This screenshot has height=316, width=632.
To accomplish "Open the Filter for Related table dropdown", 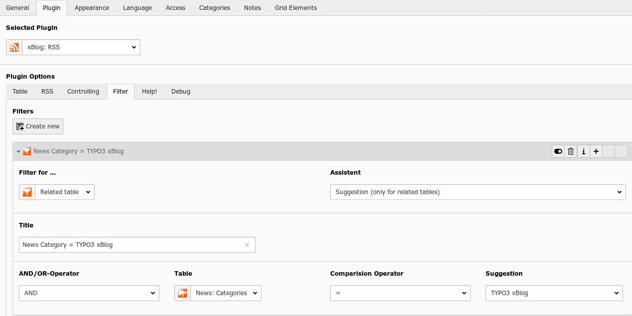I will (x=65, y=192).
